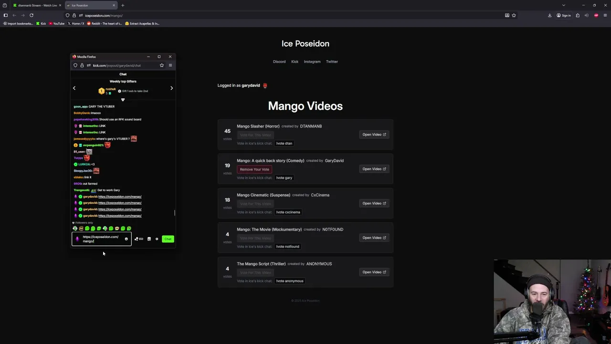Close the Ice Poseidon tab
The width and height of the screenshot is (611, 344).
pyautogui.click(x=114, y=5)
